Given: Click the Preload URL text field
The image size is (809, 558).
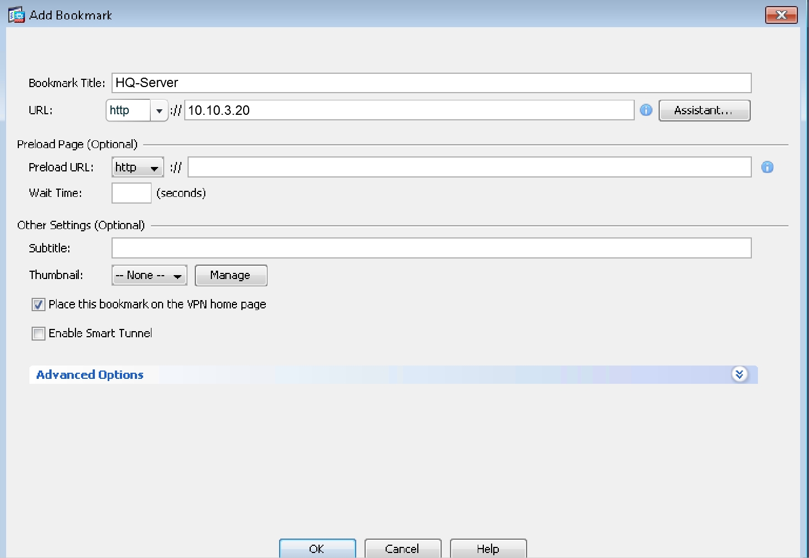Looking at the screenshot, I should [x=469, y=167].
